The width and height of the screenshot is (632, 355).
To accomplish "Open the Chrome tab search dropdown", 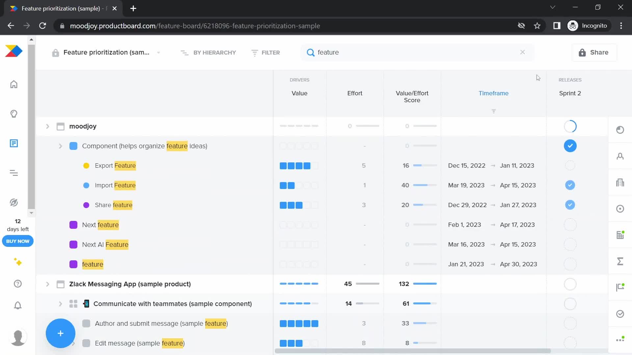I will 553,7.
